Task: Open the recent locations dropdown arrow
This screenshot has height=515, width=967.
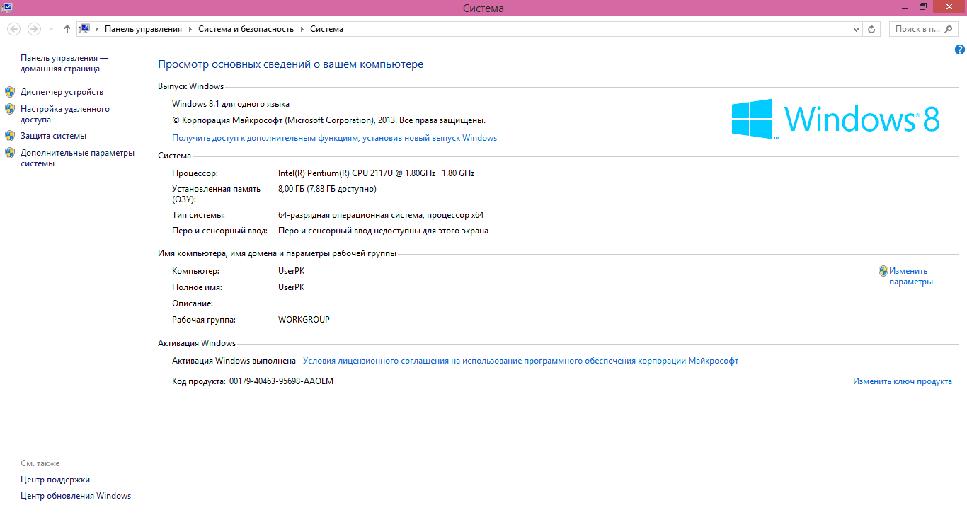Action: [51, 29]
